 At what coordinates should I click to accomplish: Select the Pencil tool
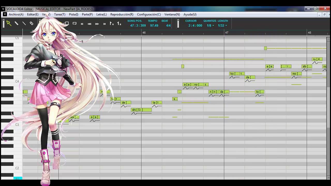pyautogui.click(x=16, y=24)
